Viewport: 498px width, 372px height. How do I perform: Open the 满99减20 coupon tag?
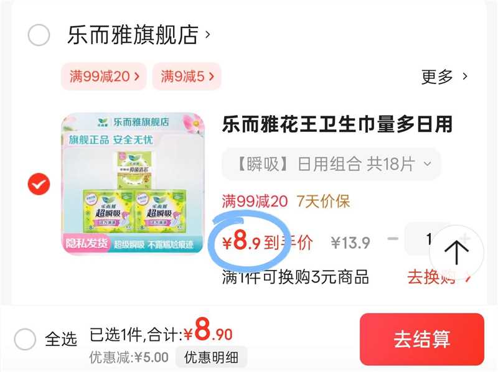104,77
